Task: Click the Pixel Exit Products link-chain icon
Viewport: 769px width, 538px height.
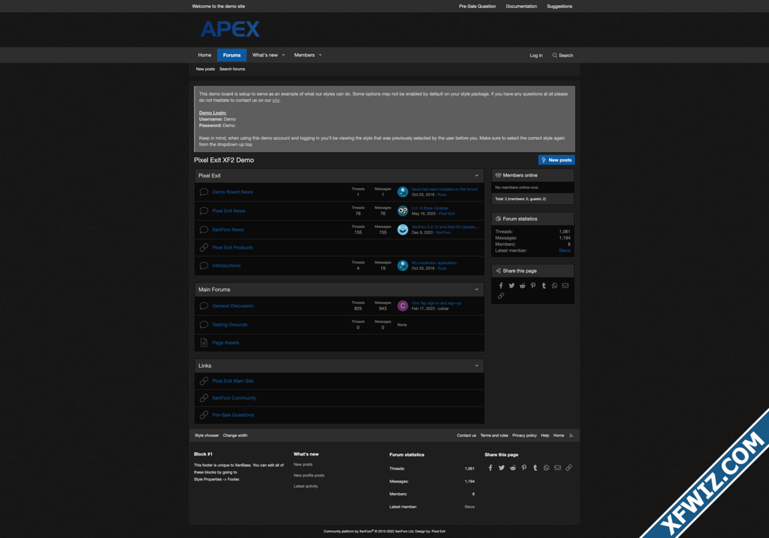Action: click(x=204, y=247)
